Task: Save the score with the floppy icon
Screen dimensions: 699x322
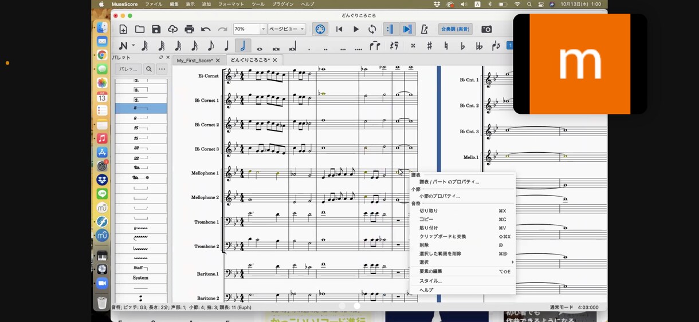Action: click(x=156, y=29)
